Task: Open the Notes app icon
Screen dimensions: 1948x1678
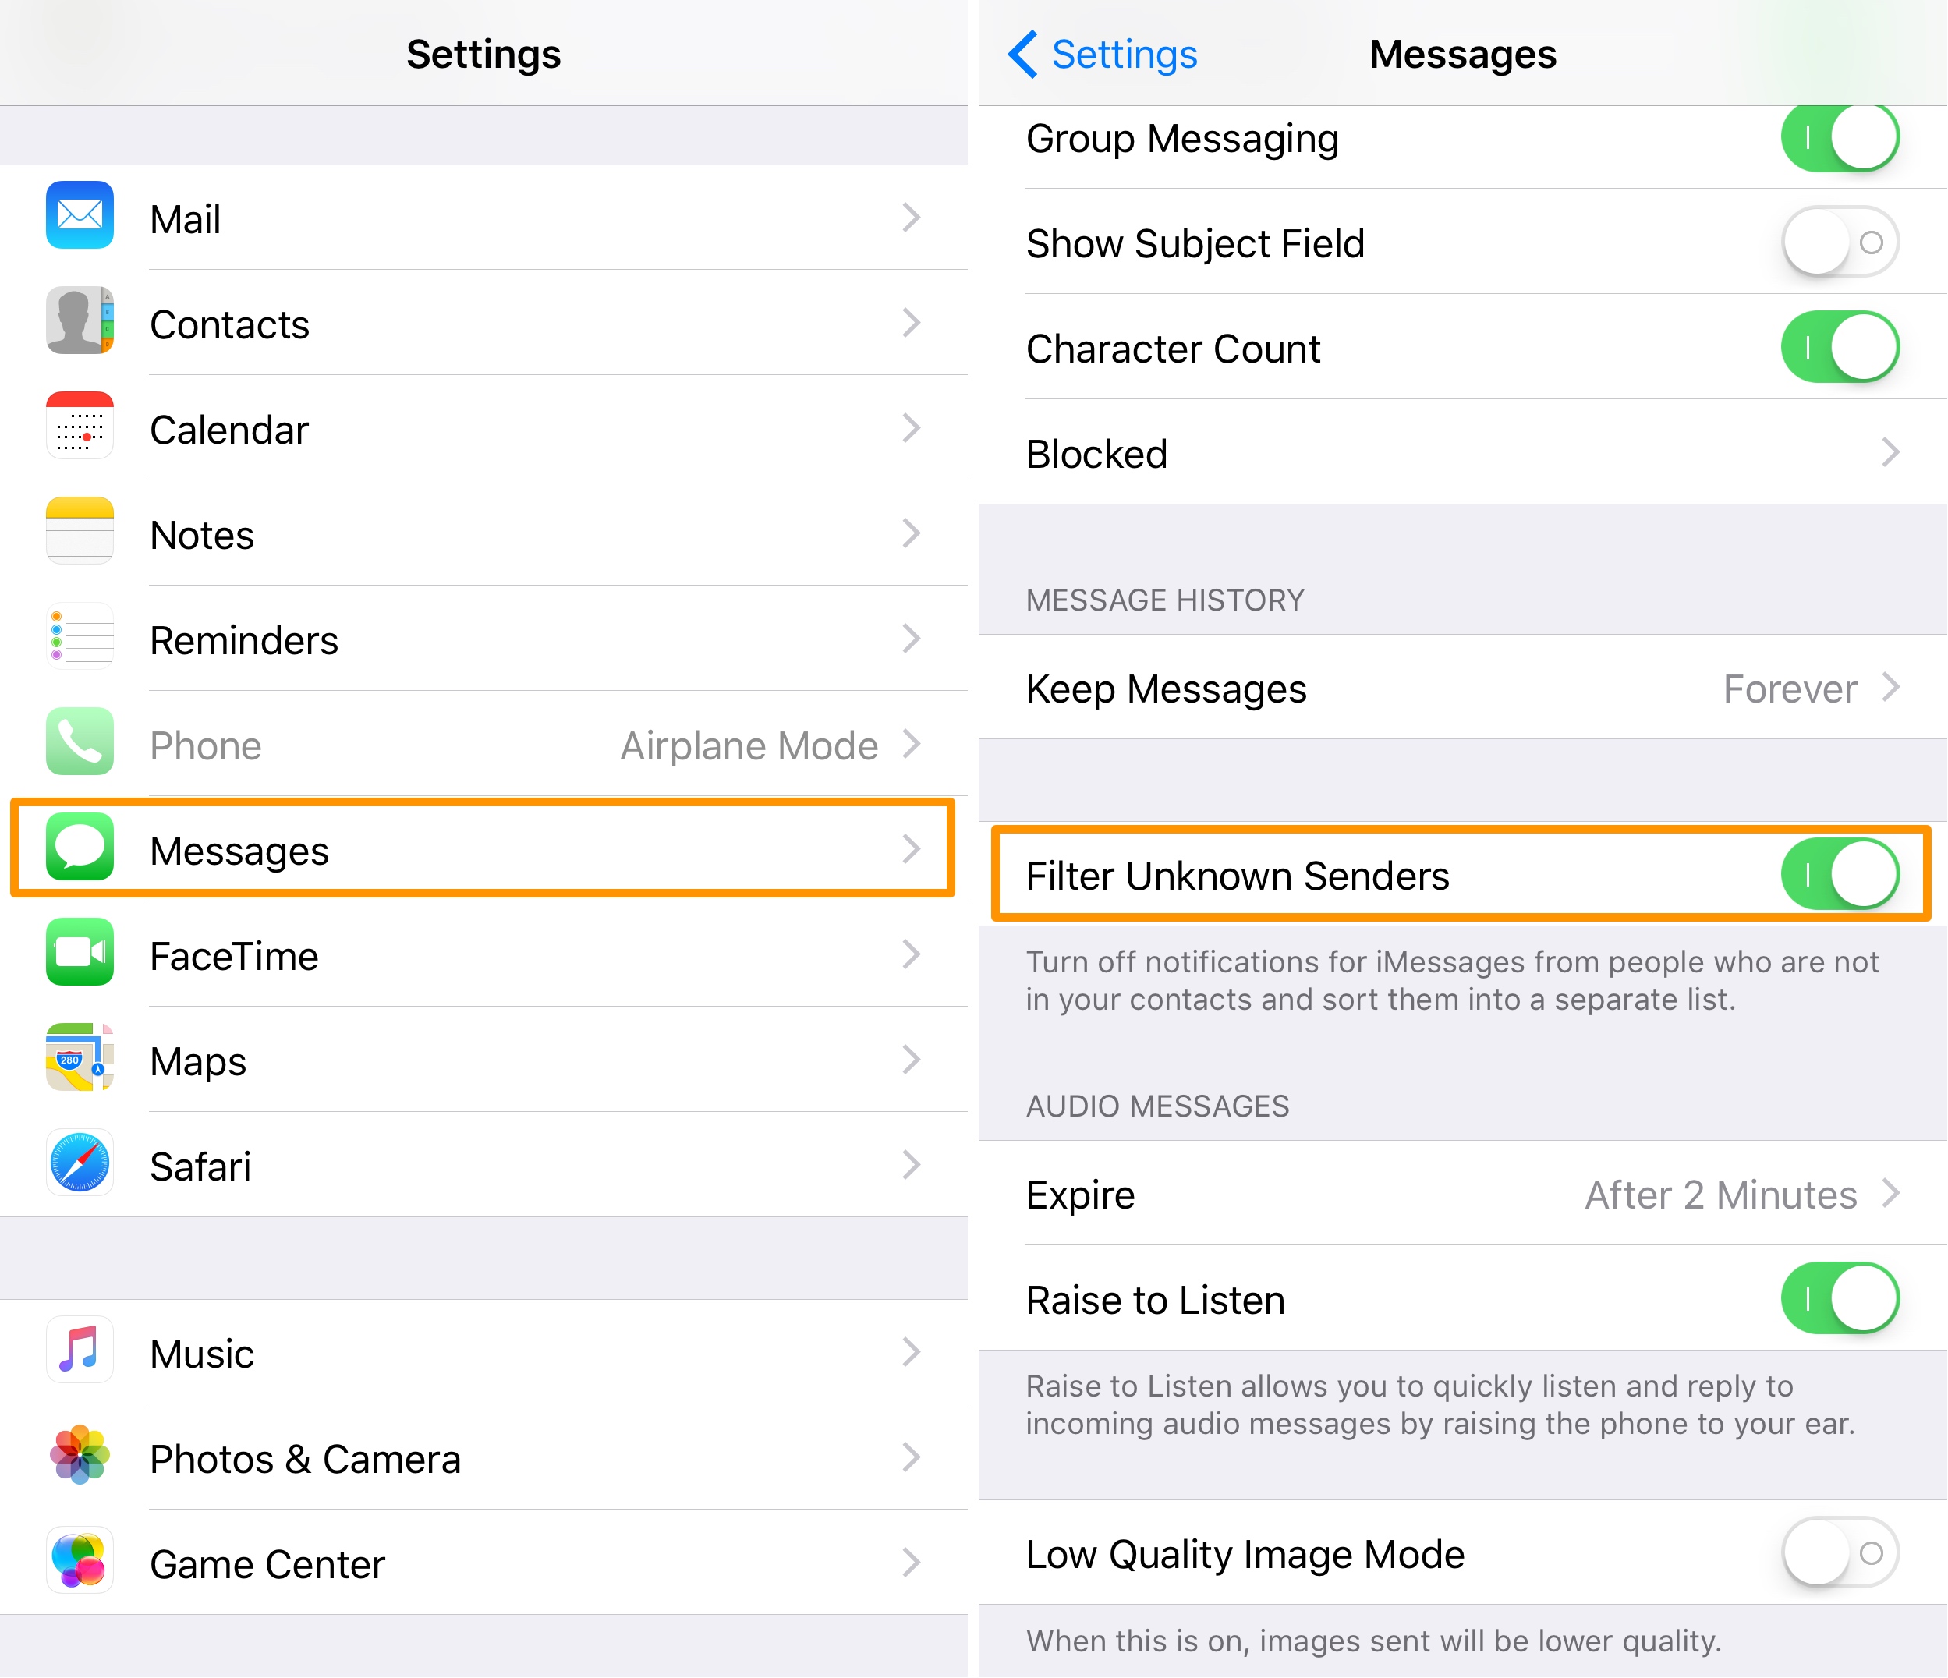Action: click(x=80, y=531)
